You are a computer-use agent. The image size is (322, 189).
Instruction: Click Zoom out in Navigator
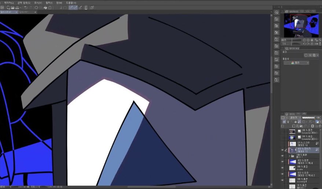(x=304, y=40)
